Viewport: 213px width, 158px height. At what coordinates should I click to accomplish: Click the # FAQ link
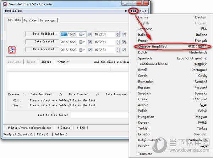click(x=81, y=128)
